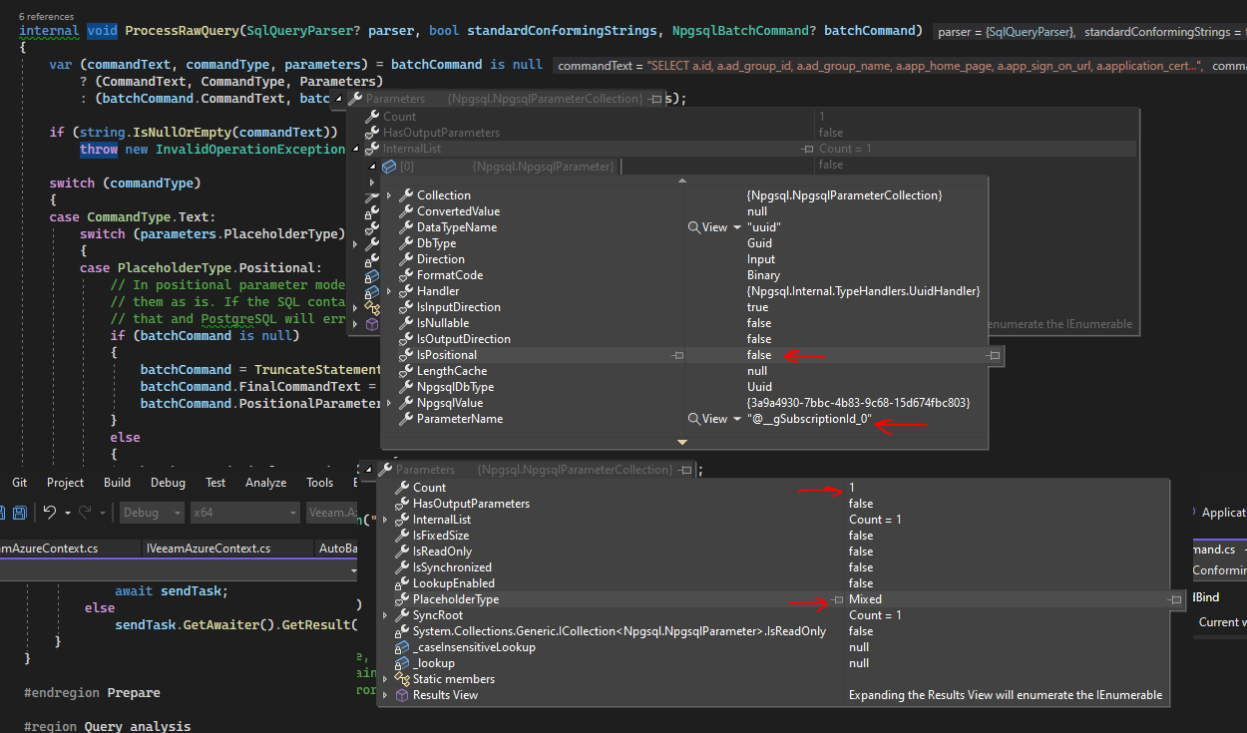Click the FormatCode property row
The height and width of the screenshot is (733, 1247).
point(684,275)
